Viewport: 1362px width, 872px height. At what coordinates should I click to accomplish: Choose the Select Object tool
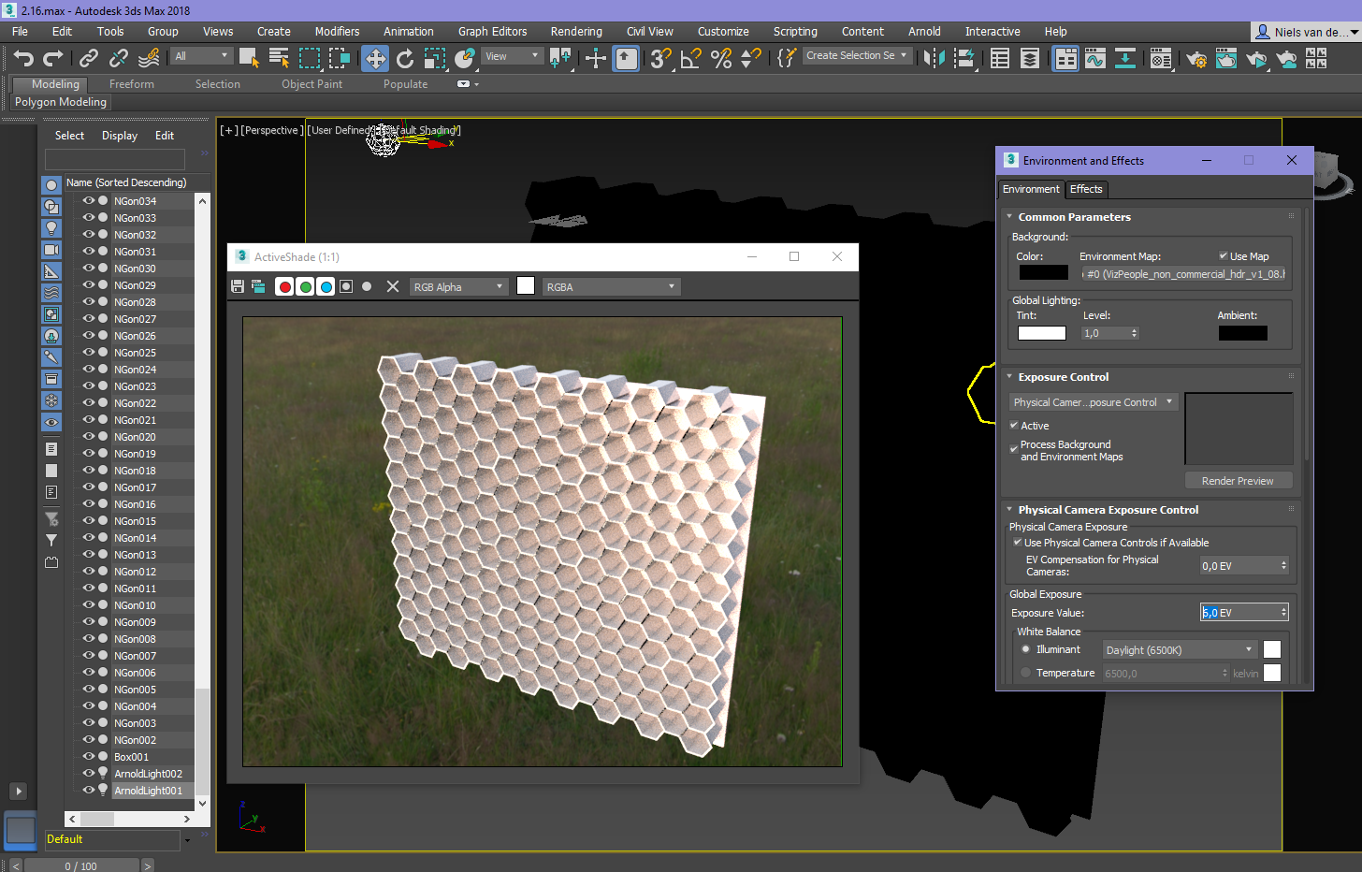[x=249, y=58]
